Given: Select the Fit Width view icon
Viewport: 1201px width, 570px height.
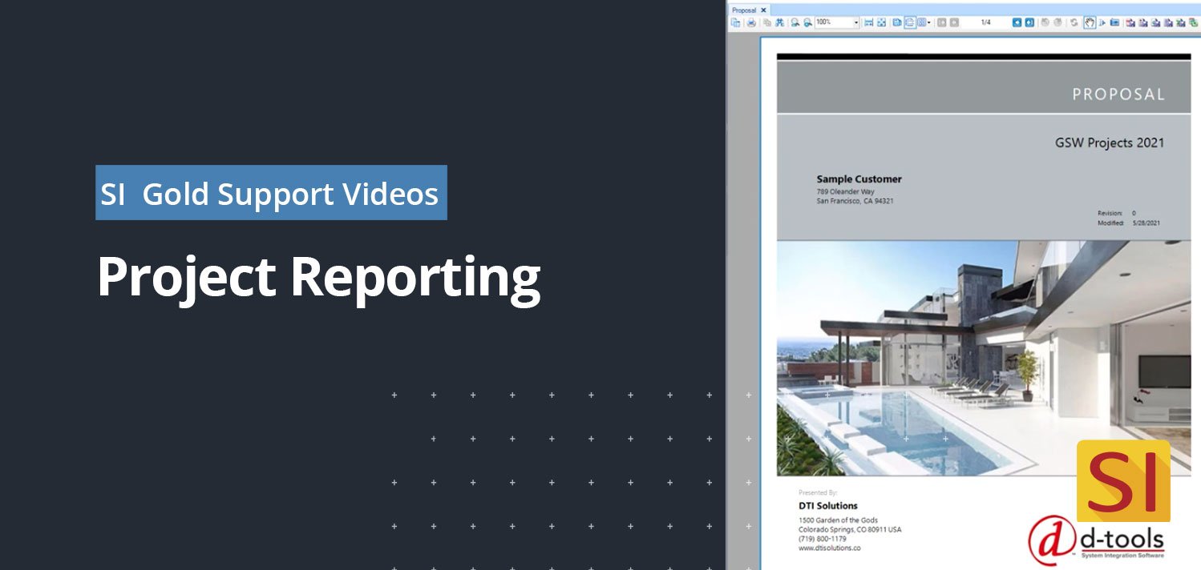Looking at the screenshot, I should (x=868, y=22).
